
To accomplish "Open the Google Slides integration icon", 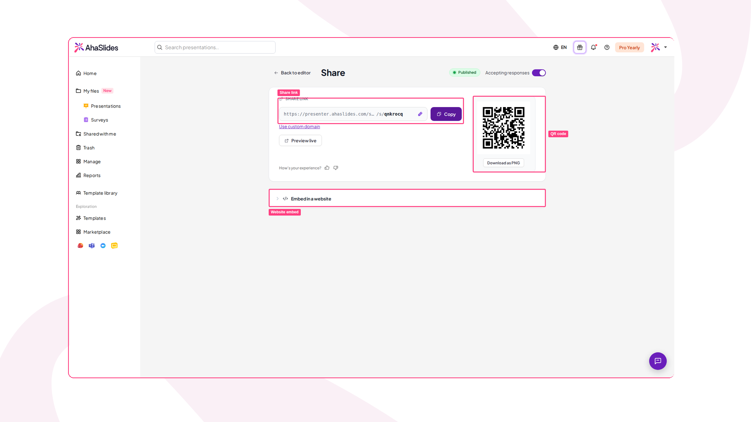I will [x=114, y=246].
